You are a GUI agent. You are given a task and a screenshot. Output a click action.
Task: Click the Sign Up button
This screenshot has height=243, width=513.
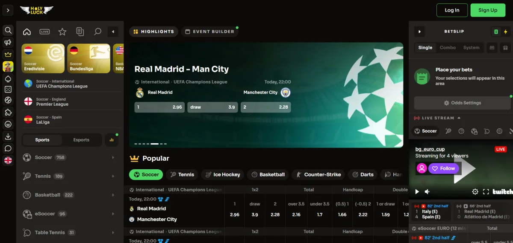(488, 10)
